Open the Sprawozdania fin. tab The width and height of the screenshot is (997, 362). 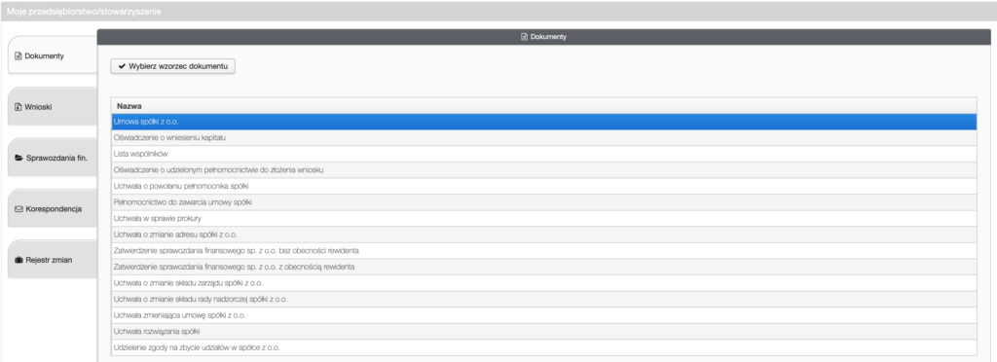pos(53,158)
